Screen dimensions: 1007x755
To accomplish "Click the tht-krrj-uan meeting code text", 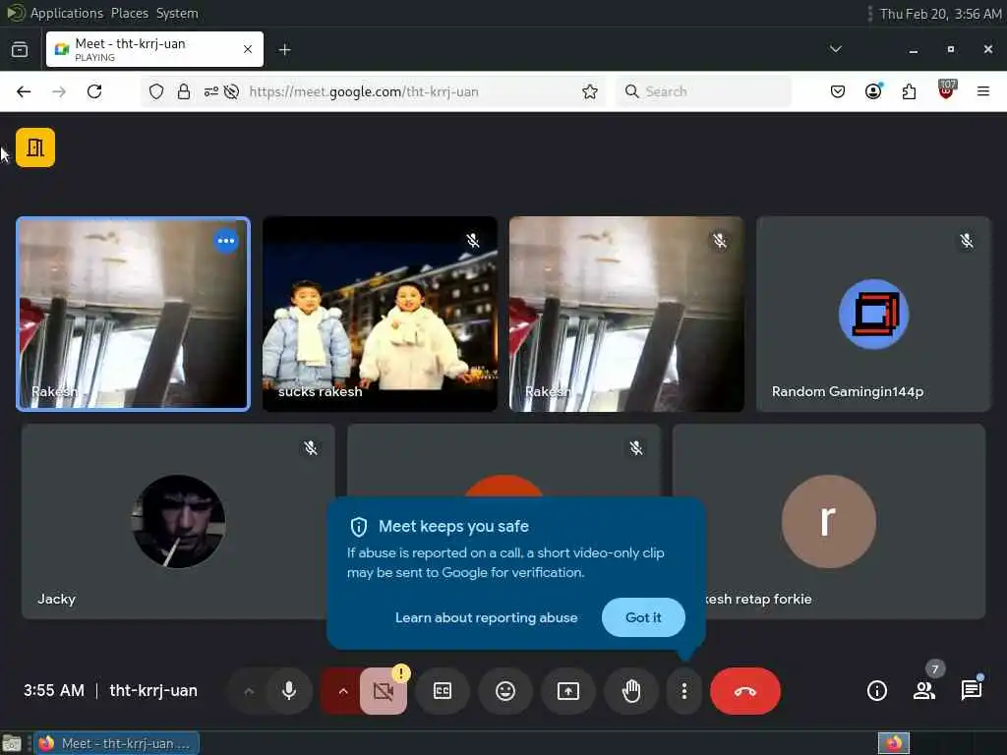I will coord(153,691).
